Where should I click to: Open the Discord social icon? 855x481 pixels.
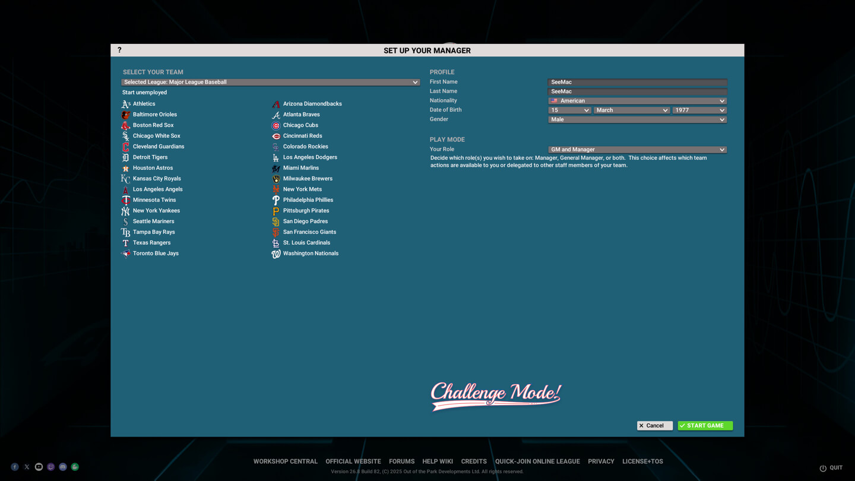click(63, 467)
